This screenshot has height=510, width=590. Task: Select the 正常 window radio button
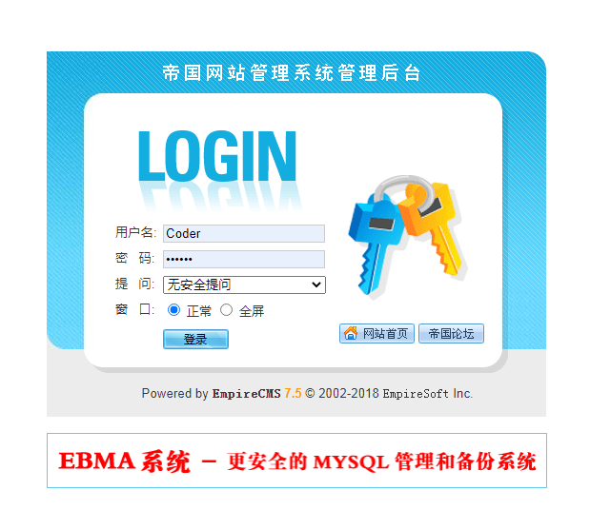pos(173,310)
